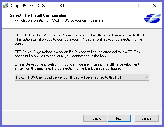The width and height of the screenshot is (164, 127).
Task: Minimize the Setup window
Action: point(125,6)
